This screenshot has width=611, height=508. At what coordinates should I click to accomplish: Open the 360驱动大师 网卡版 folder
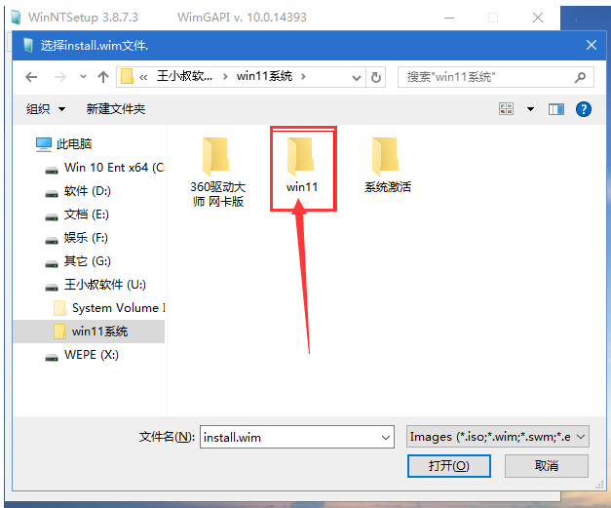tap(218, 173)
